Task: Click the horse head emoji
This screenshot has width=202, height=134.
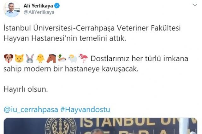Action: tap(51, 58)
